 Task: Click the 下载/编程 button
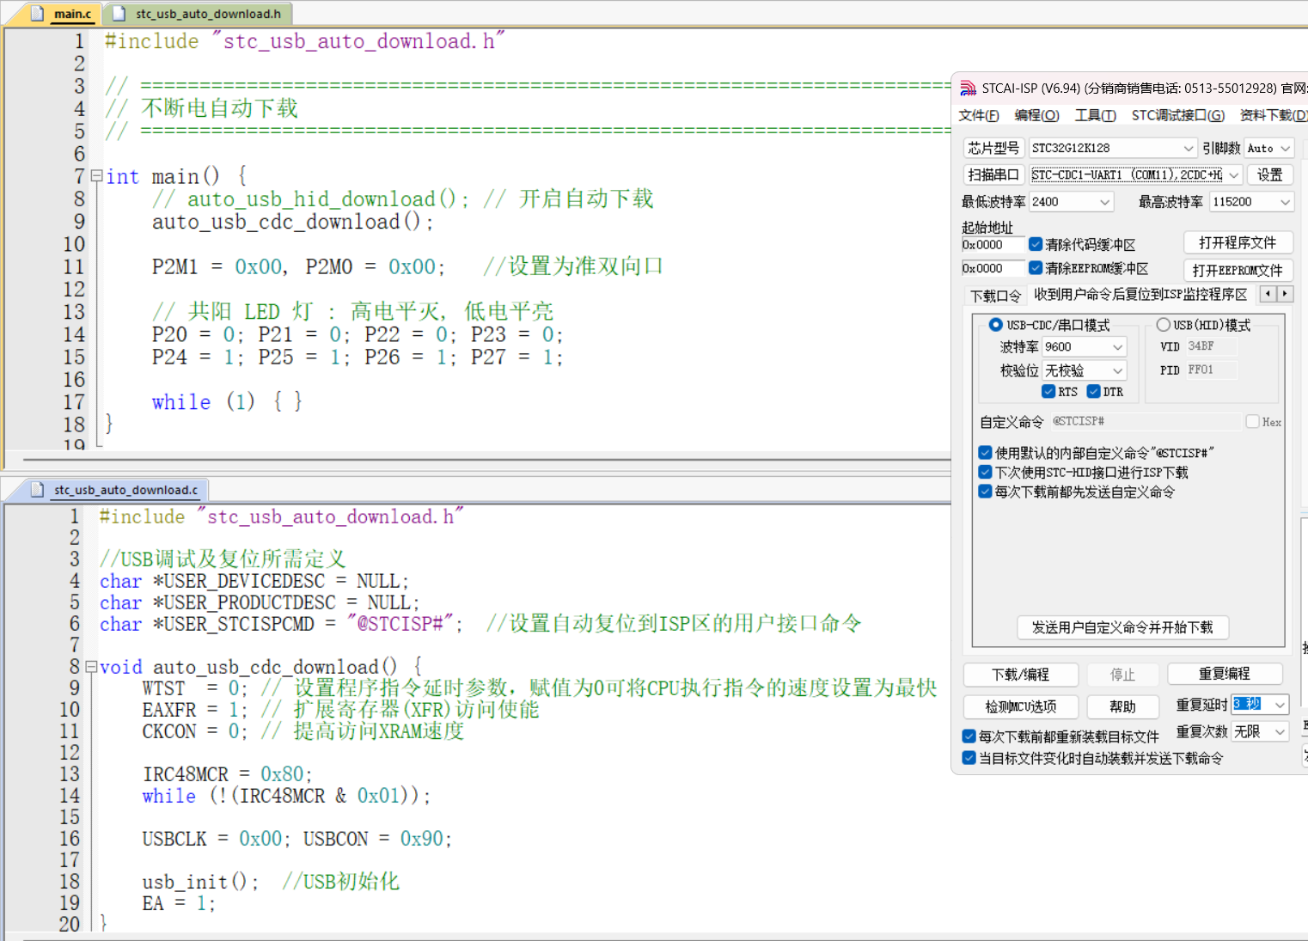pos(1020,675)
